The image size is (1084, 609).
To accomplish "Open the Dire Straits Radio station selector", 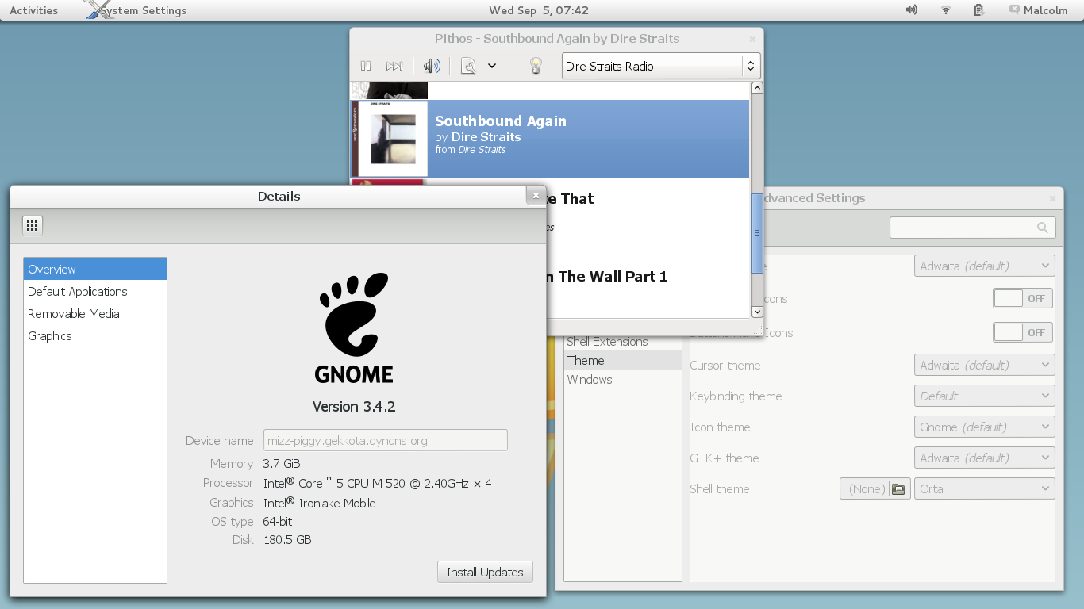I will 661,66.
